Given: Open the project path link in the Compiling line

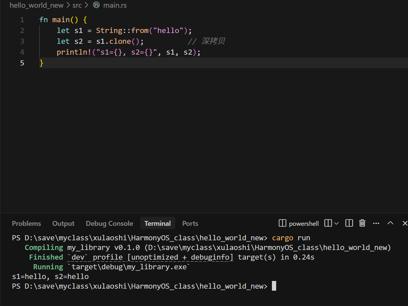Looking at the screenshot, I should [x=268, y=248].
